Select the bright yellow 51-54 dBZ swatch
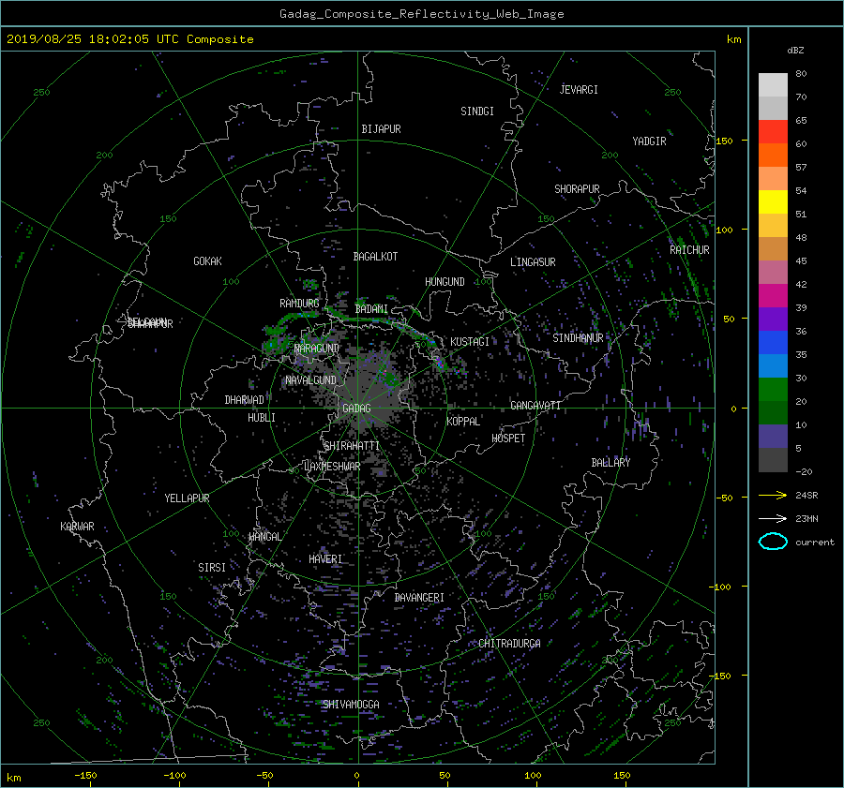This screenshot has height=788, width=844. [x=773, y=202]
